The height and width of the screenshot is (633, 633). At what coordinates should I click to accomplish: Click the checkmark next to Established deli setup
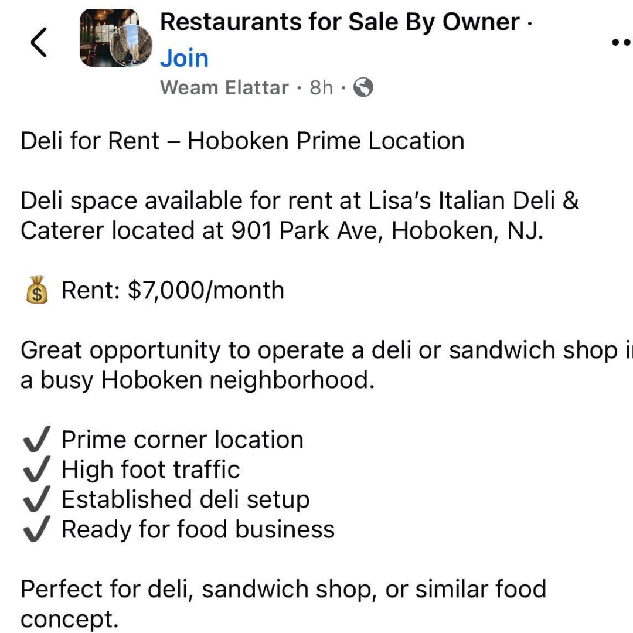pyautogui.click(x=36, y=499)
